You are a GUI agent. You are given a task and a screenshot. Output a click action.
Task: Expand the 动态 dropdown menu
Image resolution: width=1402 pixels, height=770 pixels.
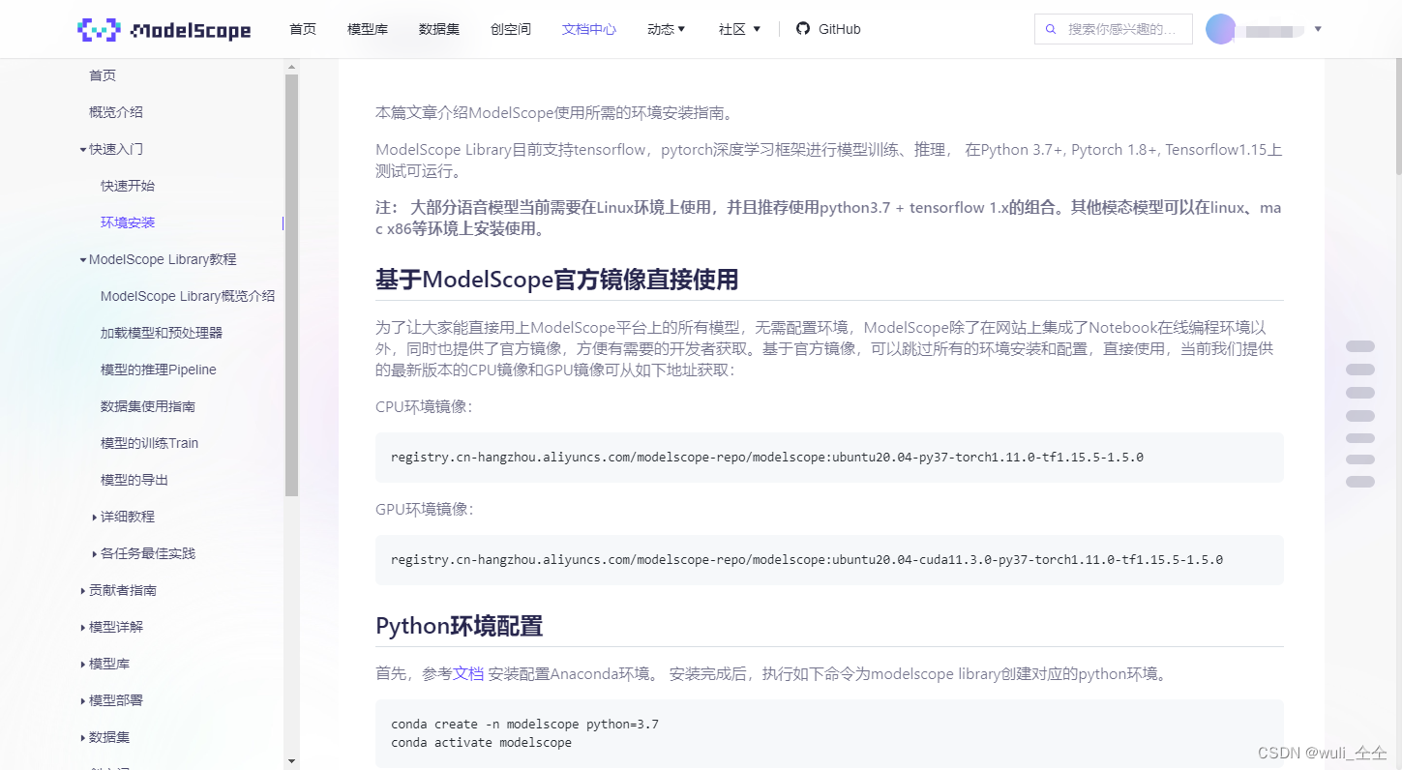666,29
